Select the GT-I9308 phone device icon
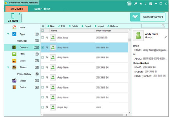172x117 pixels. [x=13, y=16]
